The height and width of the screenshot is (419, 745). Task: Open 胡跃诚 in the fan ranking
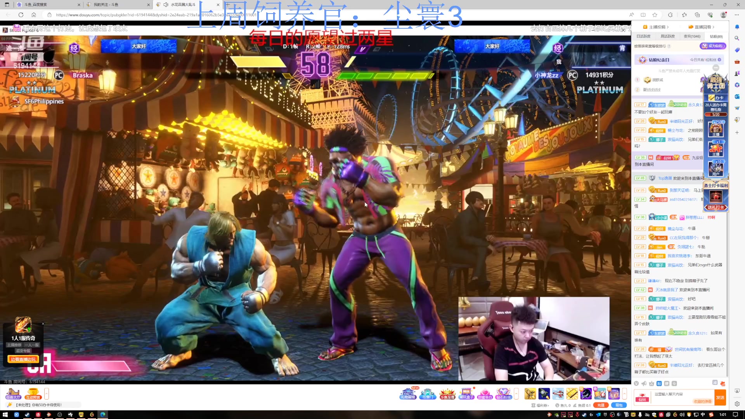[x=658, y=80]
